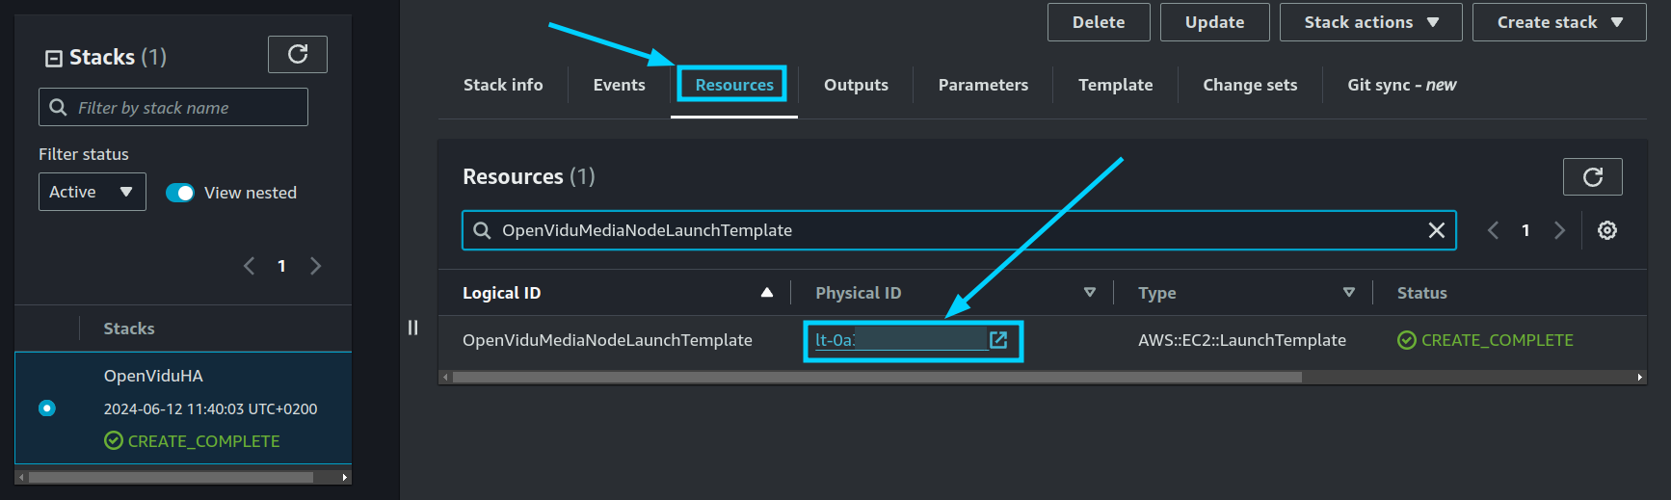Collapse the side panel using the split handle

[413, 328]
